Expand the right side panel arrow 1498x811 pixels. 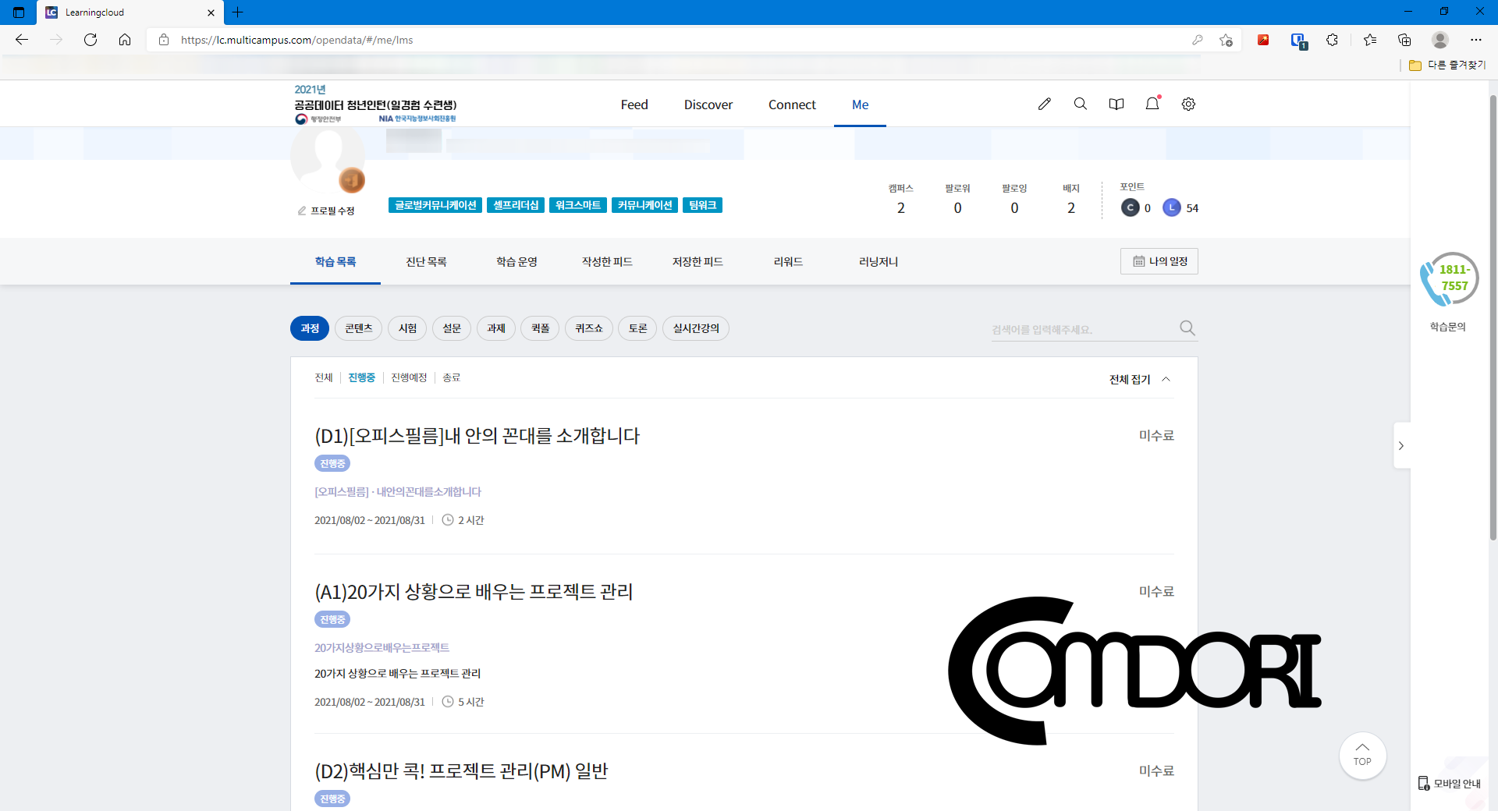pos(1401,445)
